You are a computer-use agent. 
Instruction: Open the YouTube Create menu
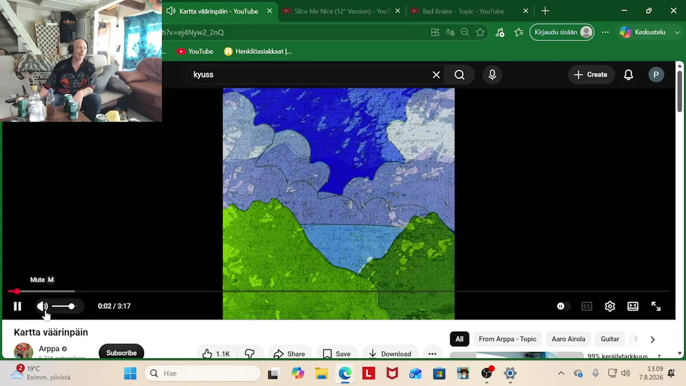tap(591, 75)
